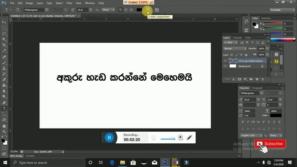Open the Sharp anti-aliasing dropdown in options bar

[x=108, y=10]
